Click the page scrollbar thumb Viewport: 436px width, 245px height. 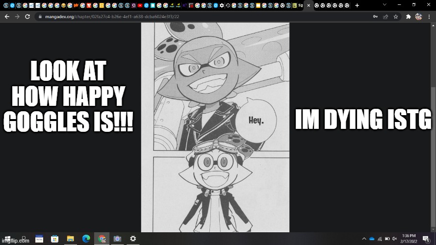433,157
